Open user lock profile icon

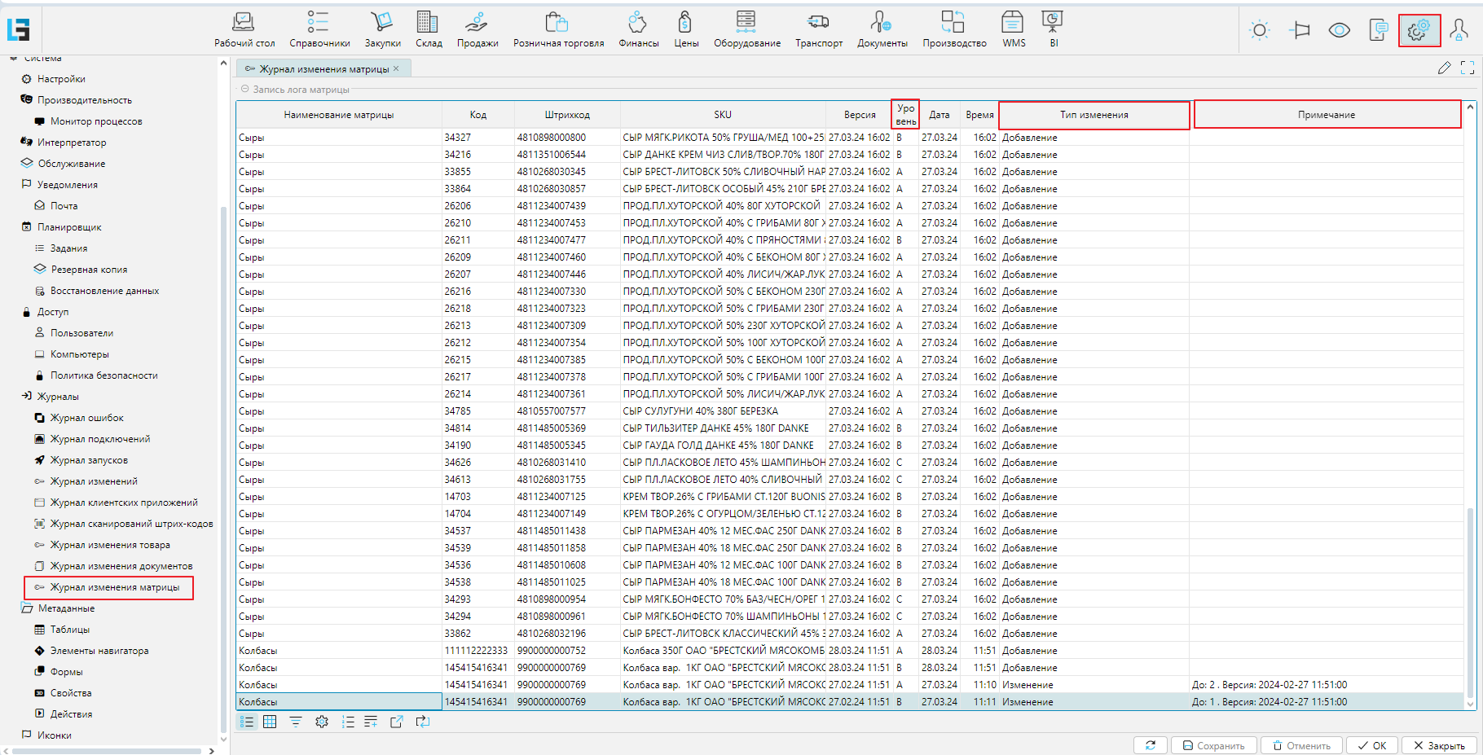[x=1459, y=31]
